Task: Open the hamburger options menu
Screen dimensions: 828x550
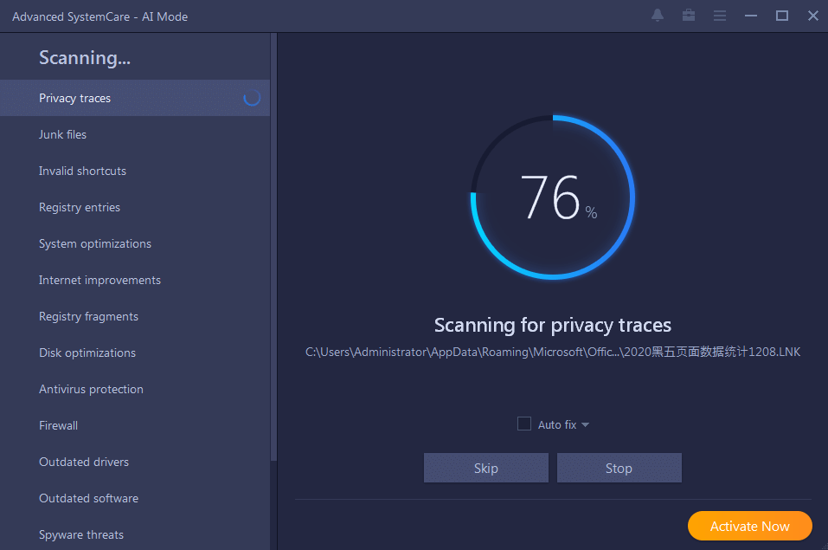Action: 720,16
